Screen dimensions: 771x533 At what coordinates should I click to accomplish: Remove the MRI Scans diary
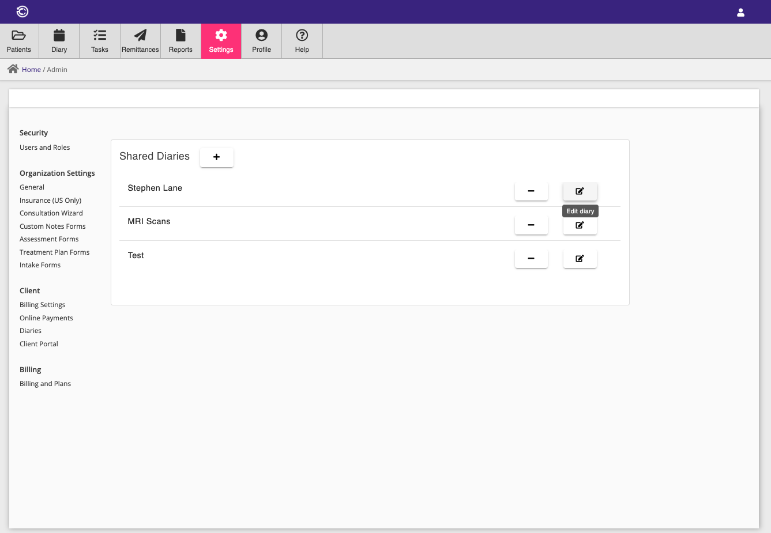coord(531,225)
